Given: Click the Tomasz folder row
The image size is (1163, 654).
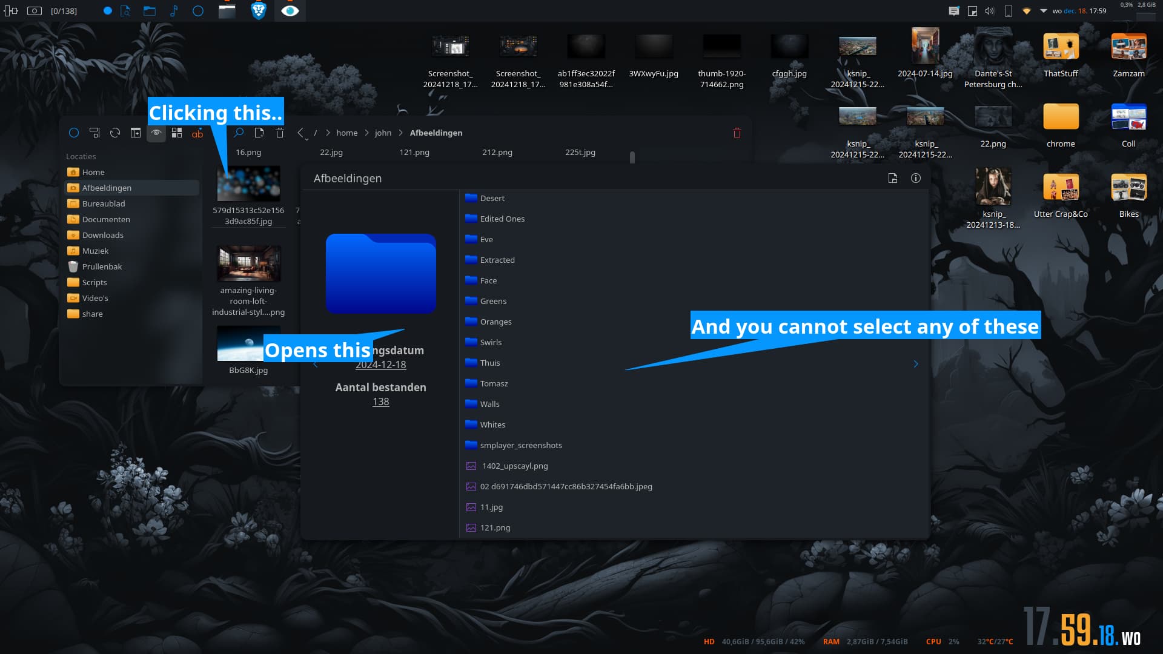Looking at the screenshot, I should pos(694,383).
